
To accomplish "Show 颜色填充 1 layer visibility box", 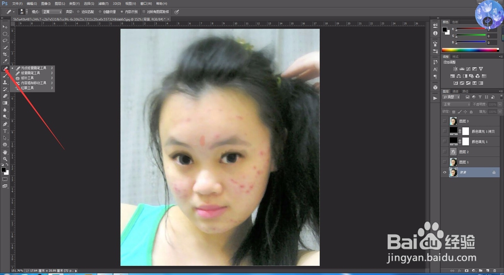I will click(x=445, y=142).
